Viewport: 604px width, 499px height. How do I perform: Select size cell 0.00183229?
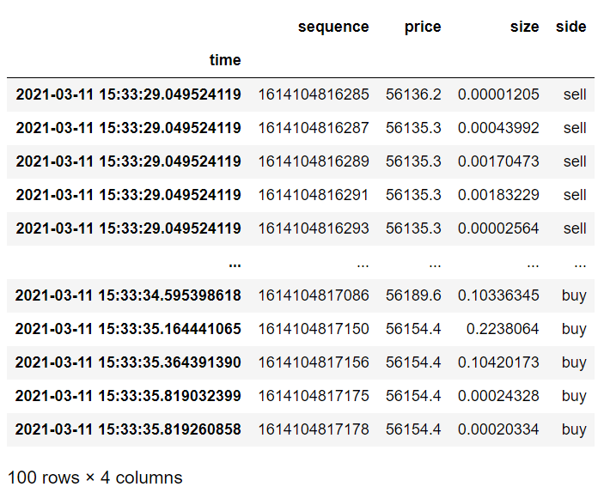[498, 195]
